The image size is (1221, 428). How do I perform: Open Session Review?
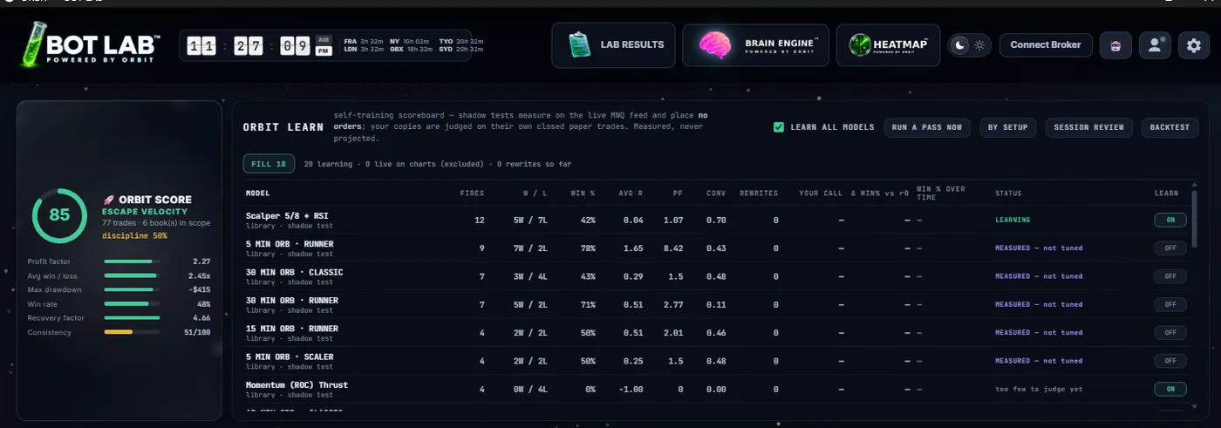tap(1088, 127)
